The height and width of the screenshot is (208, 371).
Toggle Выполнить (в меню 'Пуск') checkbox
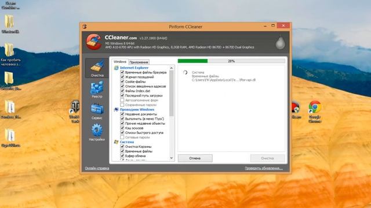click(x=122, y=118)
